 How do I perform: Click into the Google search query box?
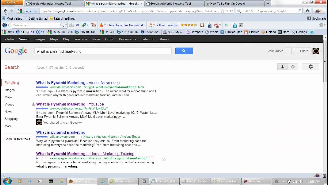(103, 51)
